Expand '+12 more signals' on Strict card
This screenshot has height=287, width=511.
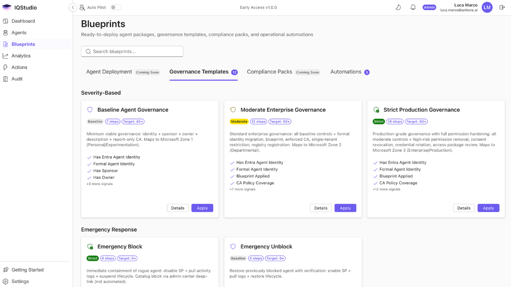386,189
